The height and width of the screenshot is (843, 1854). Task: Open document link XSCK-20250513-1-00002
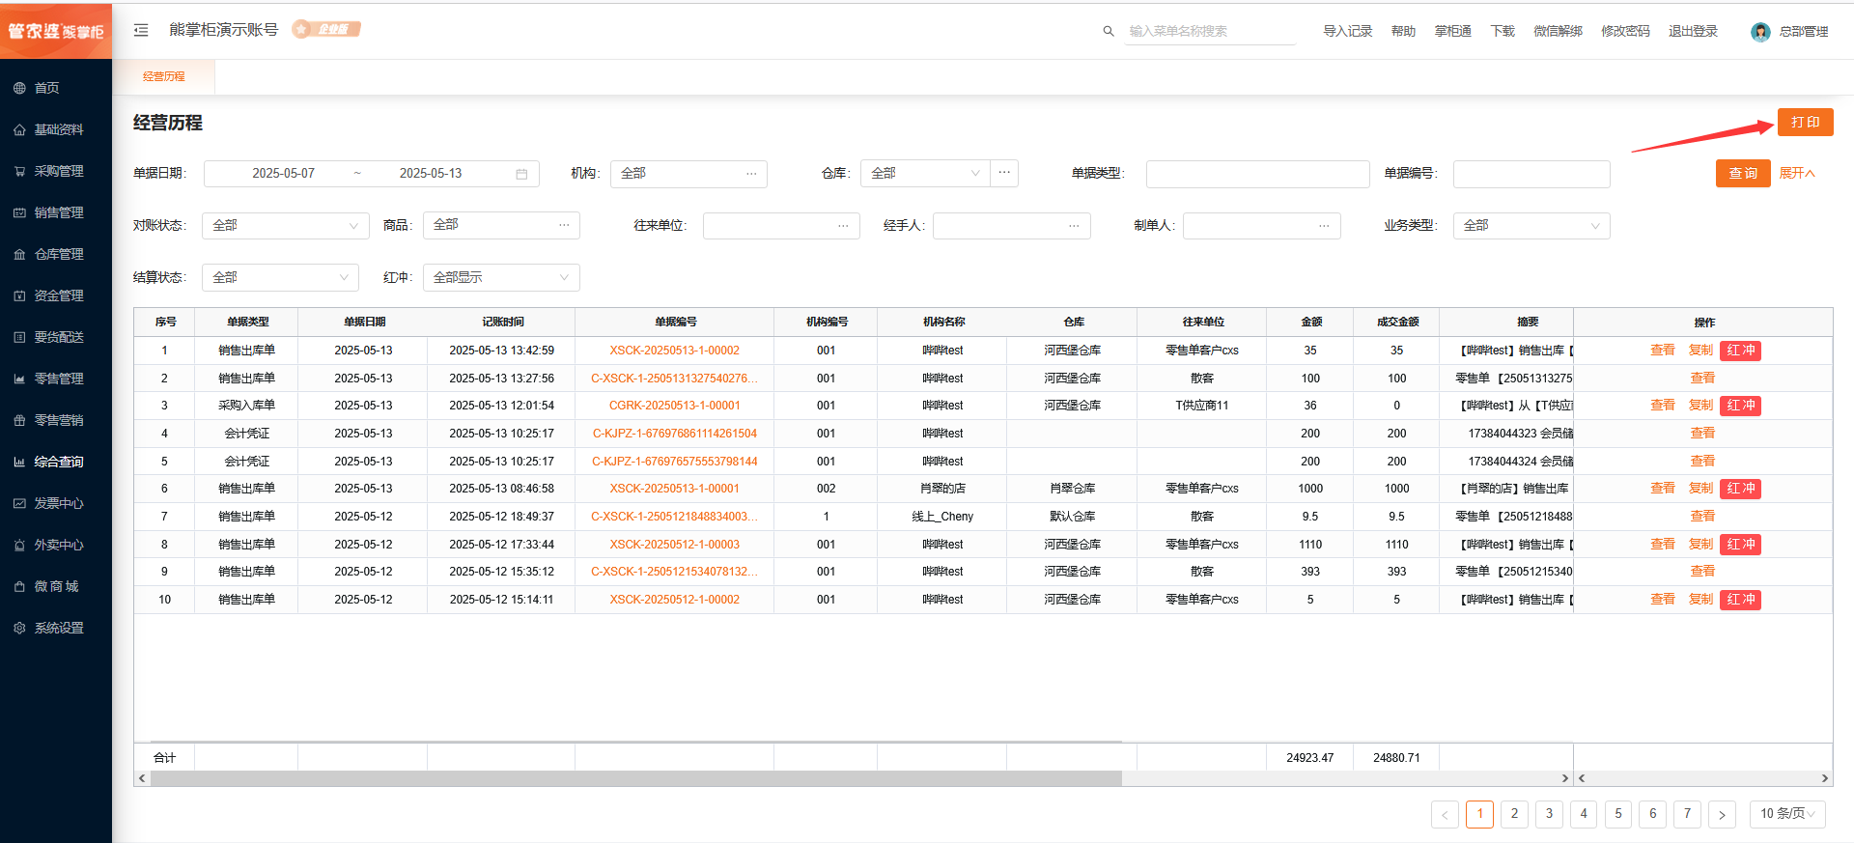point(674,351)
